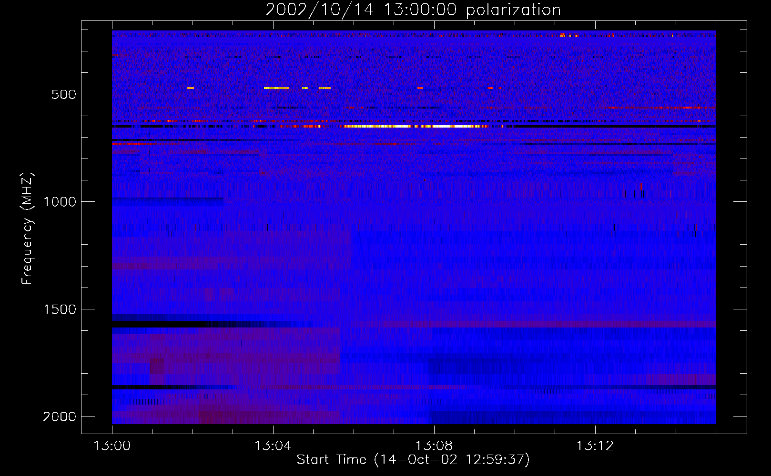Click the long yellow segment near 13:04 below 500 MHz
The image size is (771, 476).
coord(276,88)
